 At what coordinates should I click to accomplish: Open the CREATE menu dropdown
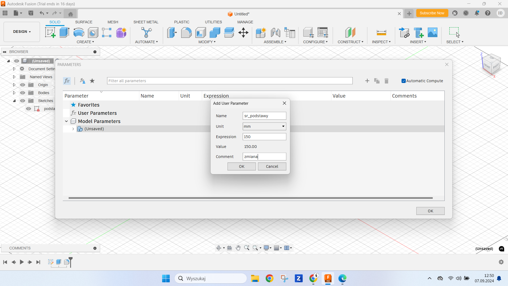pyautogui.click(x=85, y=42)
